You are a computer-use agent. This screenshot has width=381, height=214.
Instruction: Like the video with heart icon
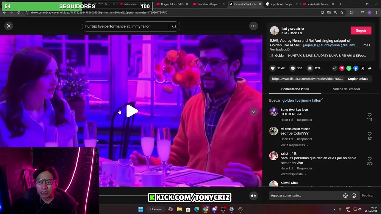point(273,68)
